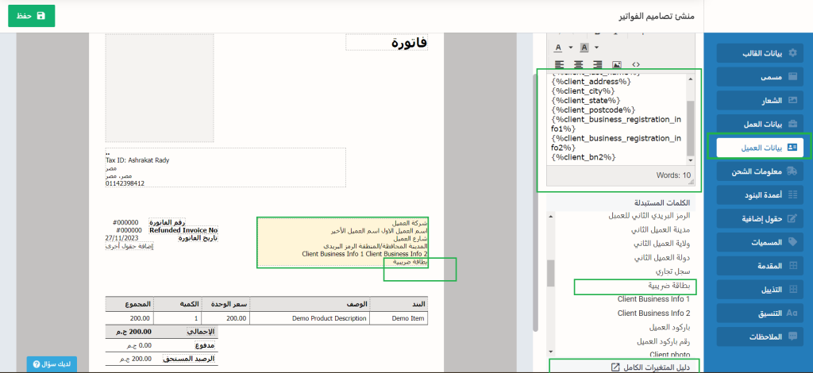Click the text color 'A' icon
The height and width of the screenshot is (373, 813).
(557, 48)
